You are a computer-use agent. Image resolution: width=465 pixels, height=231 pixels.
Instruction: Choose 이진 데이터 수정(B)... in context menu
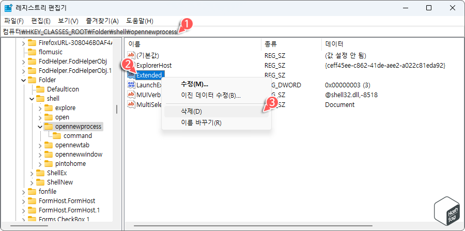(216, 96)
